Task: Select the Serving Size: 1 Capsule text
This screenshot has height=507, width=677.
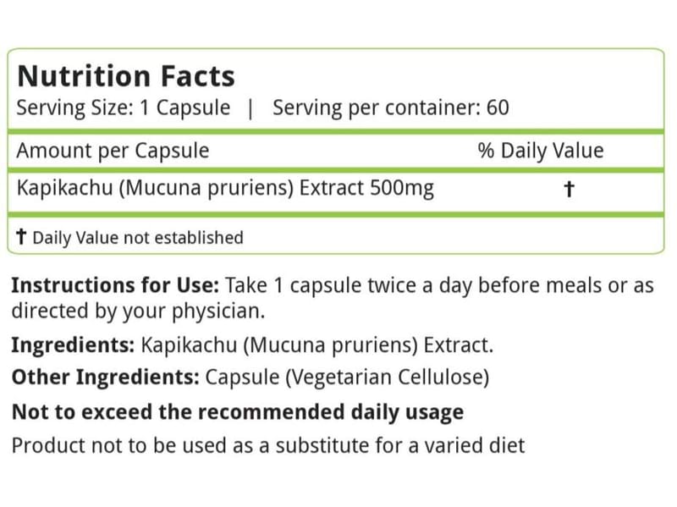Action: point(123,108)
